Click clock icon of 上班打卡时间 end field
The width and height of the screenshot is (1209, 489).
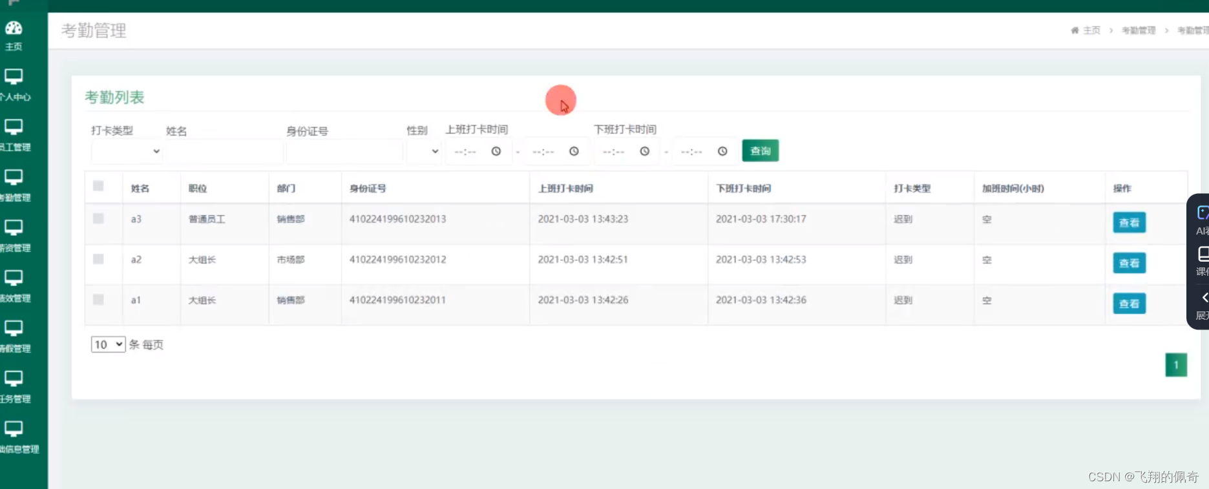(x=574, y=151)
